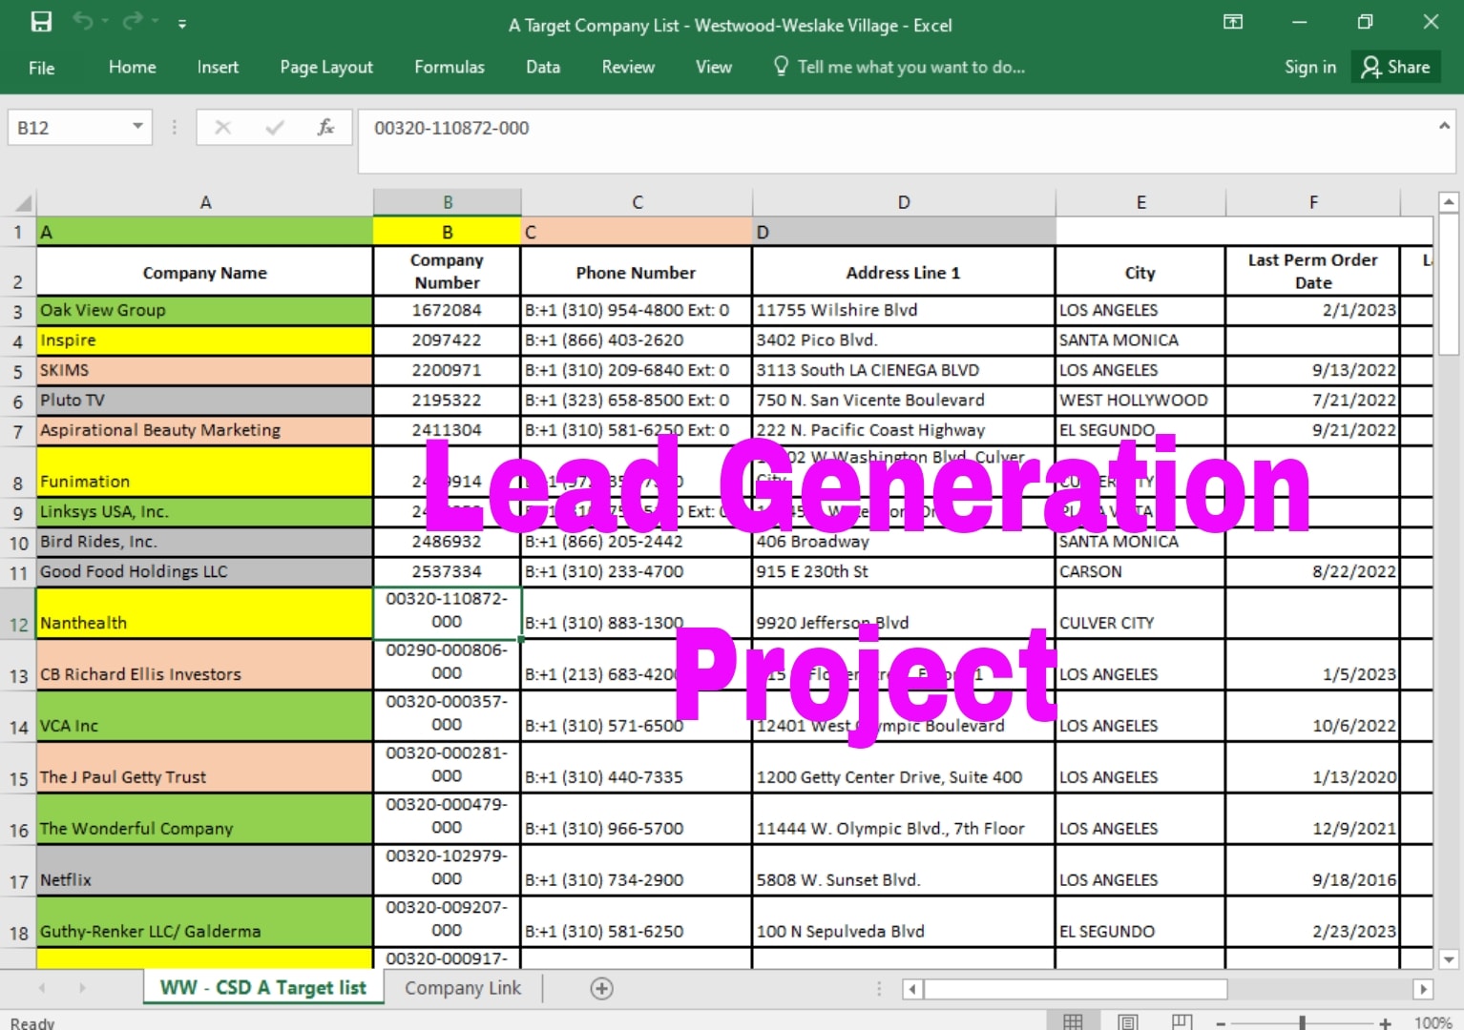The image size is (1464, 1030).
Task: Click the New Sheet plus icon
Action: tap(601, 989)
